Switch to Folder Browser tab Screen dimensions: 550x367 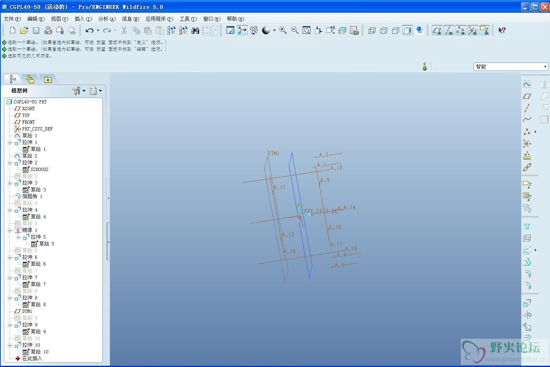click(x=30, y=79)
